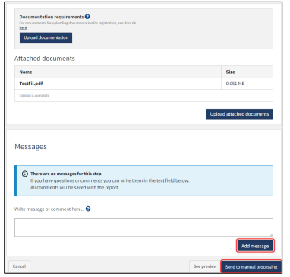The image size is (290, 277).
Task: Click the text area resize handle corner
Action: (271, 234)
